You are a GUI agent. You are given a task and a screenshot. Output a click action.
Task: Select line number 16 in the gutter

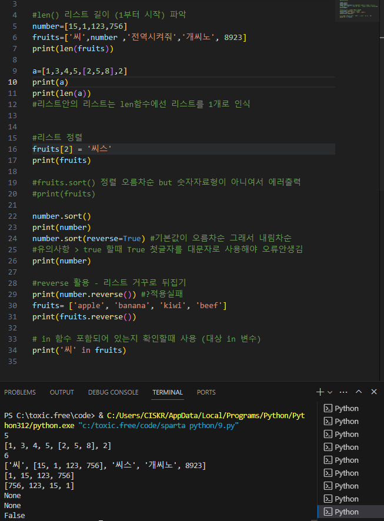tap(12, 149)
